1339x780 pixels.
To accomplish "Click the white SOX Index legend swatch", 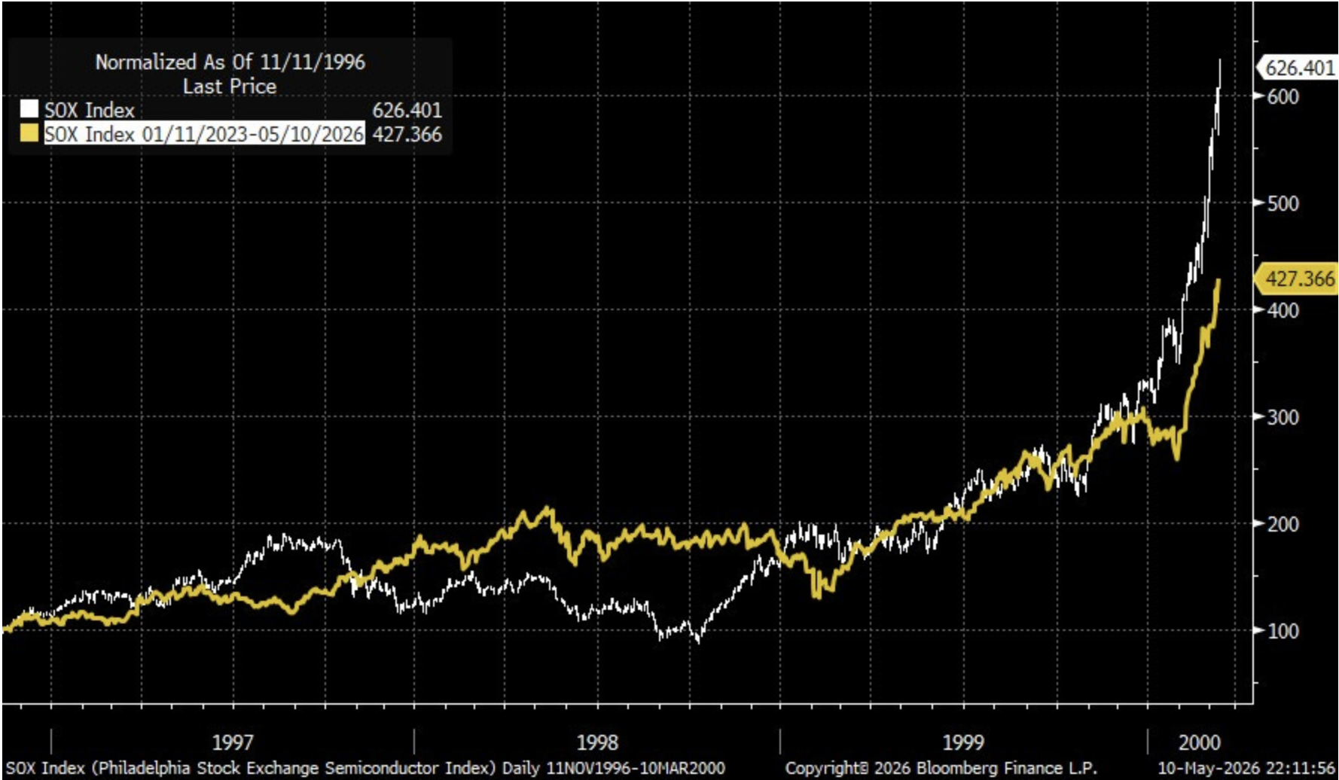I will pyautogui.click(x=29, y=110).
